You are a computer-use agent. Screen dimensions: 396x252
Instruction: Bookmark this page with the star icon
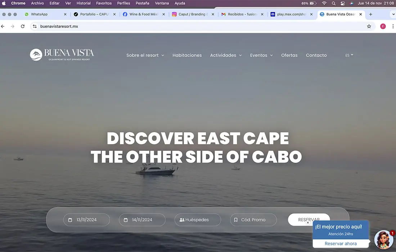[x=369, y=26]
